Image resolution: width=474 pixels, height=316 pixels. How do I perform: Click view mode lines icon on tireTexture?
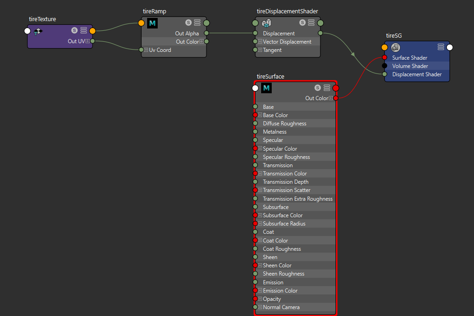[x=84, y=31]
